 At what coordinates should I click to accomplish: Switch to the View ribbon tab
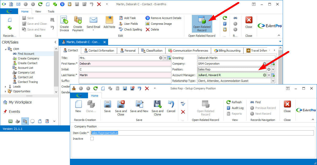tap(38, 11)
